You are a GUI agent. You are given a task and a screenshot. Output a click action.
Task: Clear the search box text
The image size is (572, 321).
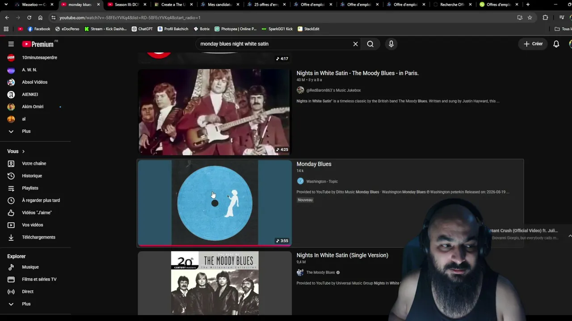[355, 44]
